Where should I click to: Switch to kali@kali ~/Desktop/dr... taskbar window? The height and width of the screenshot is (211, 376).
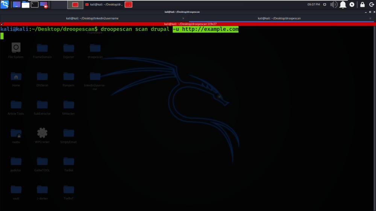click(x=104, y=4)
